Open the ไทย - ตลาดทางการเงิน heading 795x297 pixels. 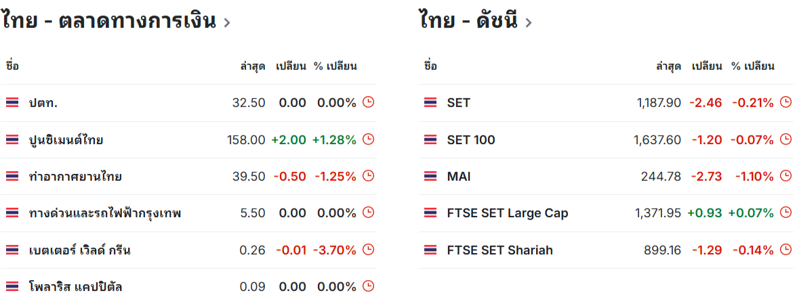coord(109,21)
